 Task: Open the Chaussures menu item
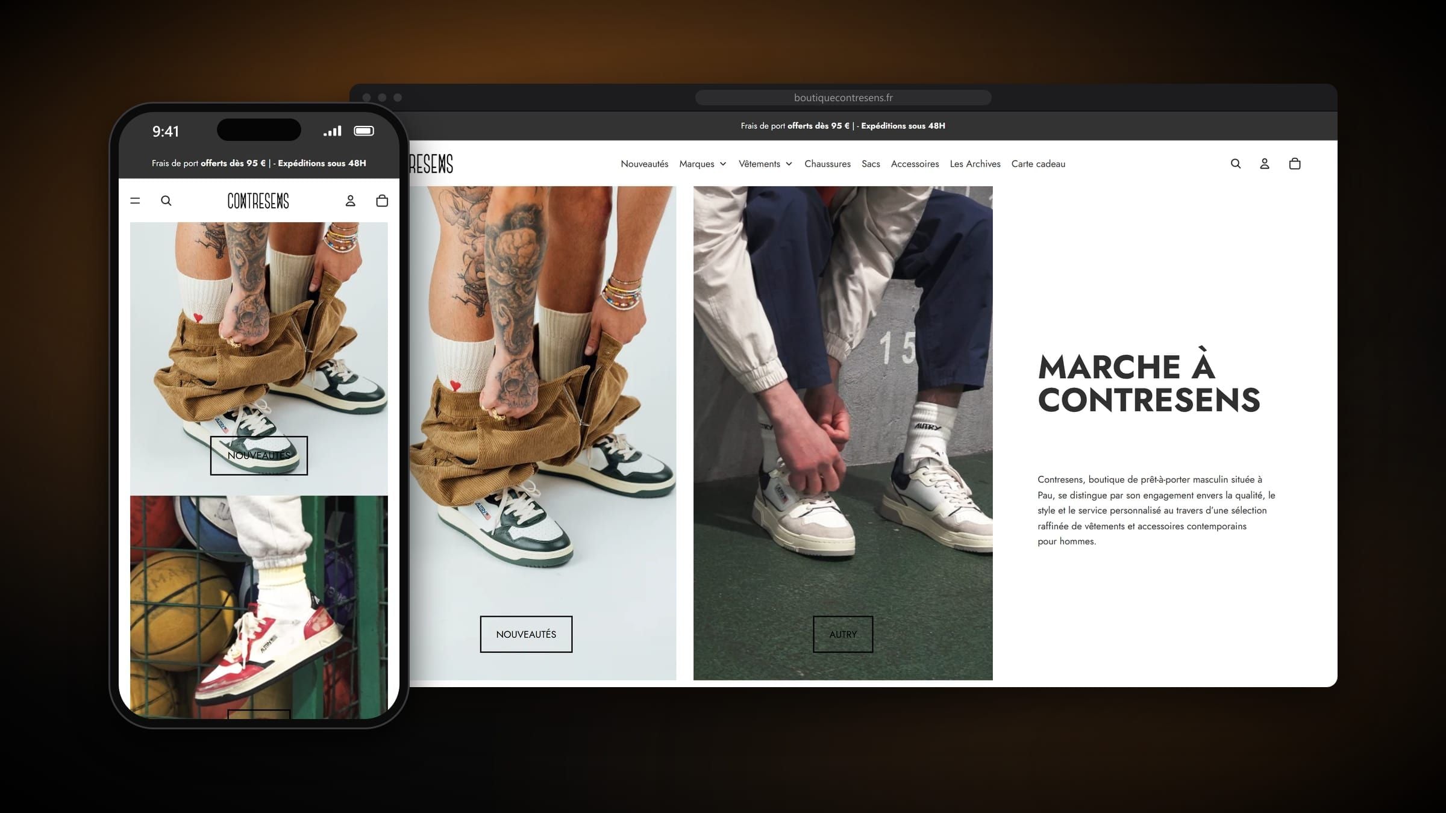827,164
